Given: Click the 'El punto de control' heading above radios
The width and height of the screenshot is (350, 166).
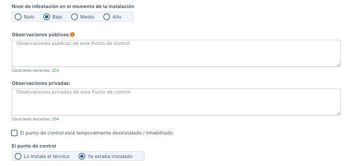Looking at the screenshot, I should coord(34,146).
